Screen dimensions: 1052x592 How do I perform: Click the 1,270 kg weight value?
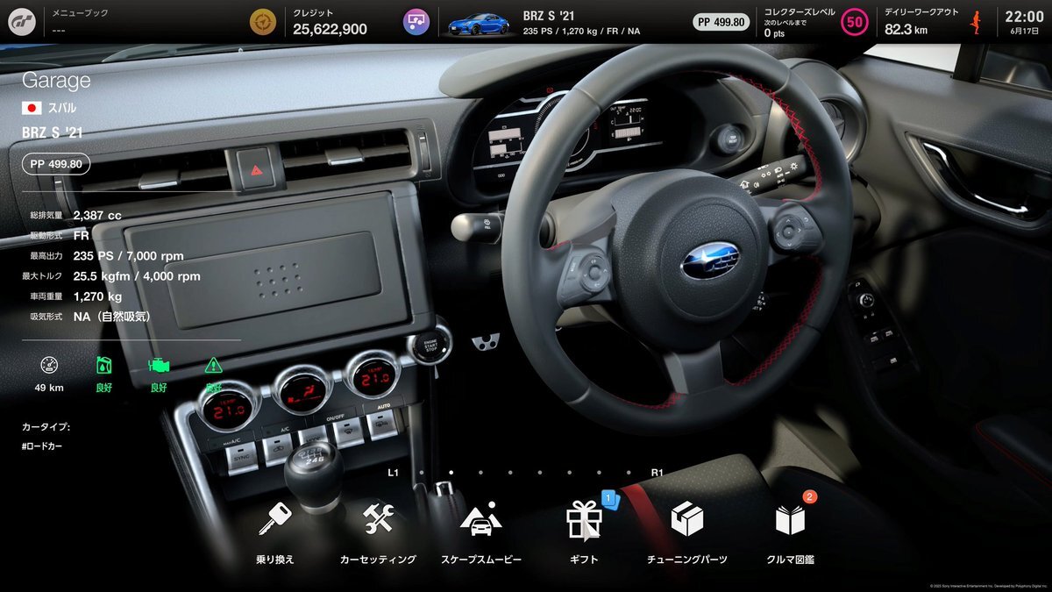(97, 296)
